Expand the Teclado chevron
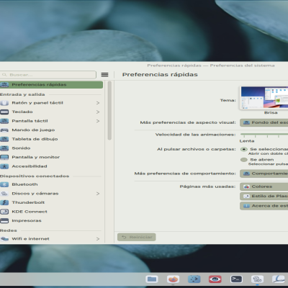The height and width of the screenshot is (288, 288). 98,112
